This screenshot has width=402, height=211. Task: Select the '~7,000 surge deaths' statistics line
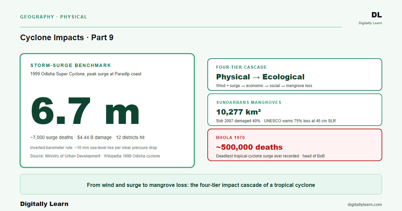[x=87, y=138]
